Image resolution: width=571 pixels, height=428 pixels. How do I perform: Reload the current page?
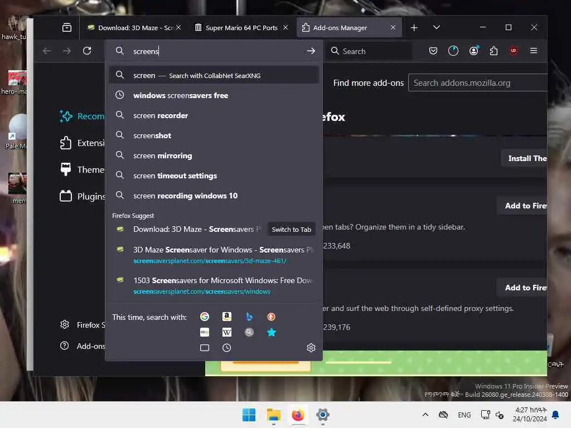(x=87, y=51)
